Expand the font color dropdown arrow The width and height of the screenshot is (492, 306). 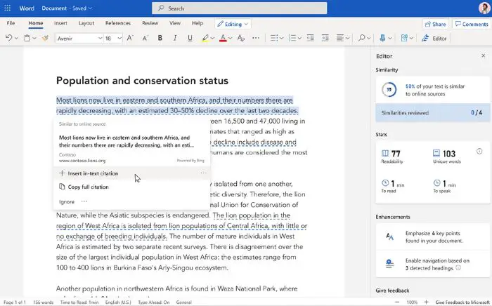pos(231,38)
